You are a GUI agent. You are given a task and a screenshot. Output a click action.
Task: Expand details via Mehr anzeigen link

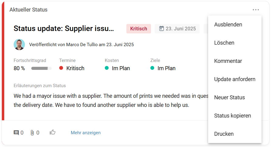86,133
